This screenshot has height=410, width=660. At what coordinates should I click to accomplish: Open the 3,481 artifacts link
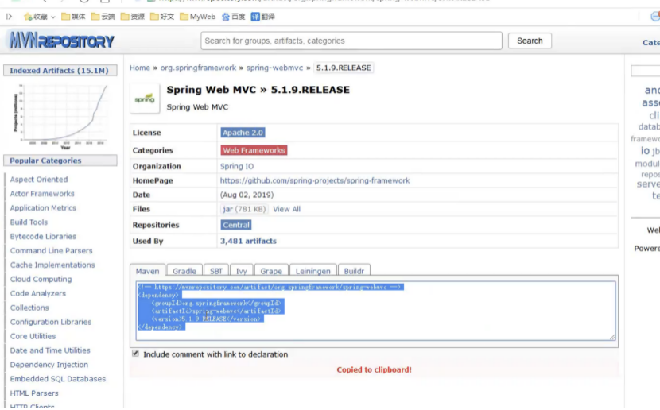248,241
